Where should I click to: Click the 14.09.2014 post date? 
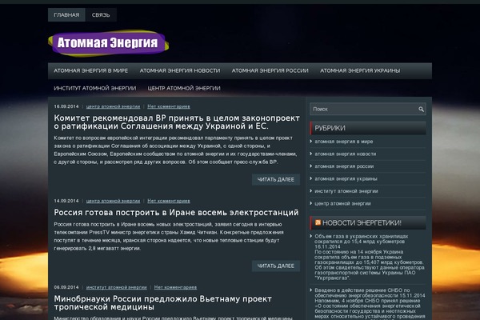tap(66, 201)
